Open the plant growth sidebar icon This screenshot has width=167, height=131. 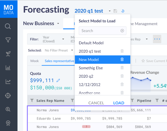click(8, 54)
